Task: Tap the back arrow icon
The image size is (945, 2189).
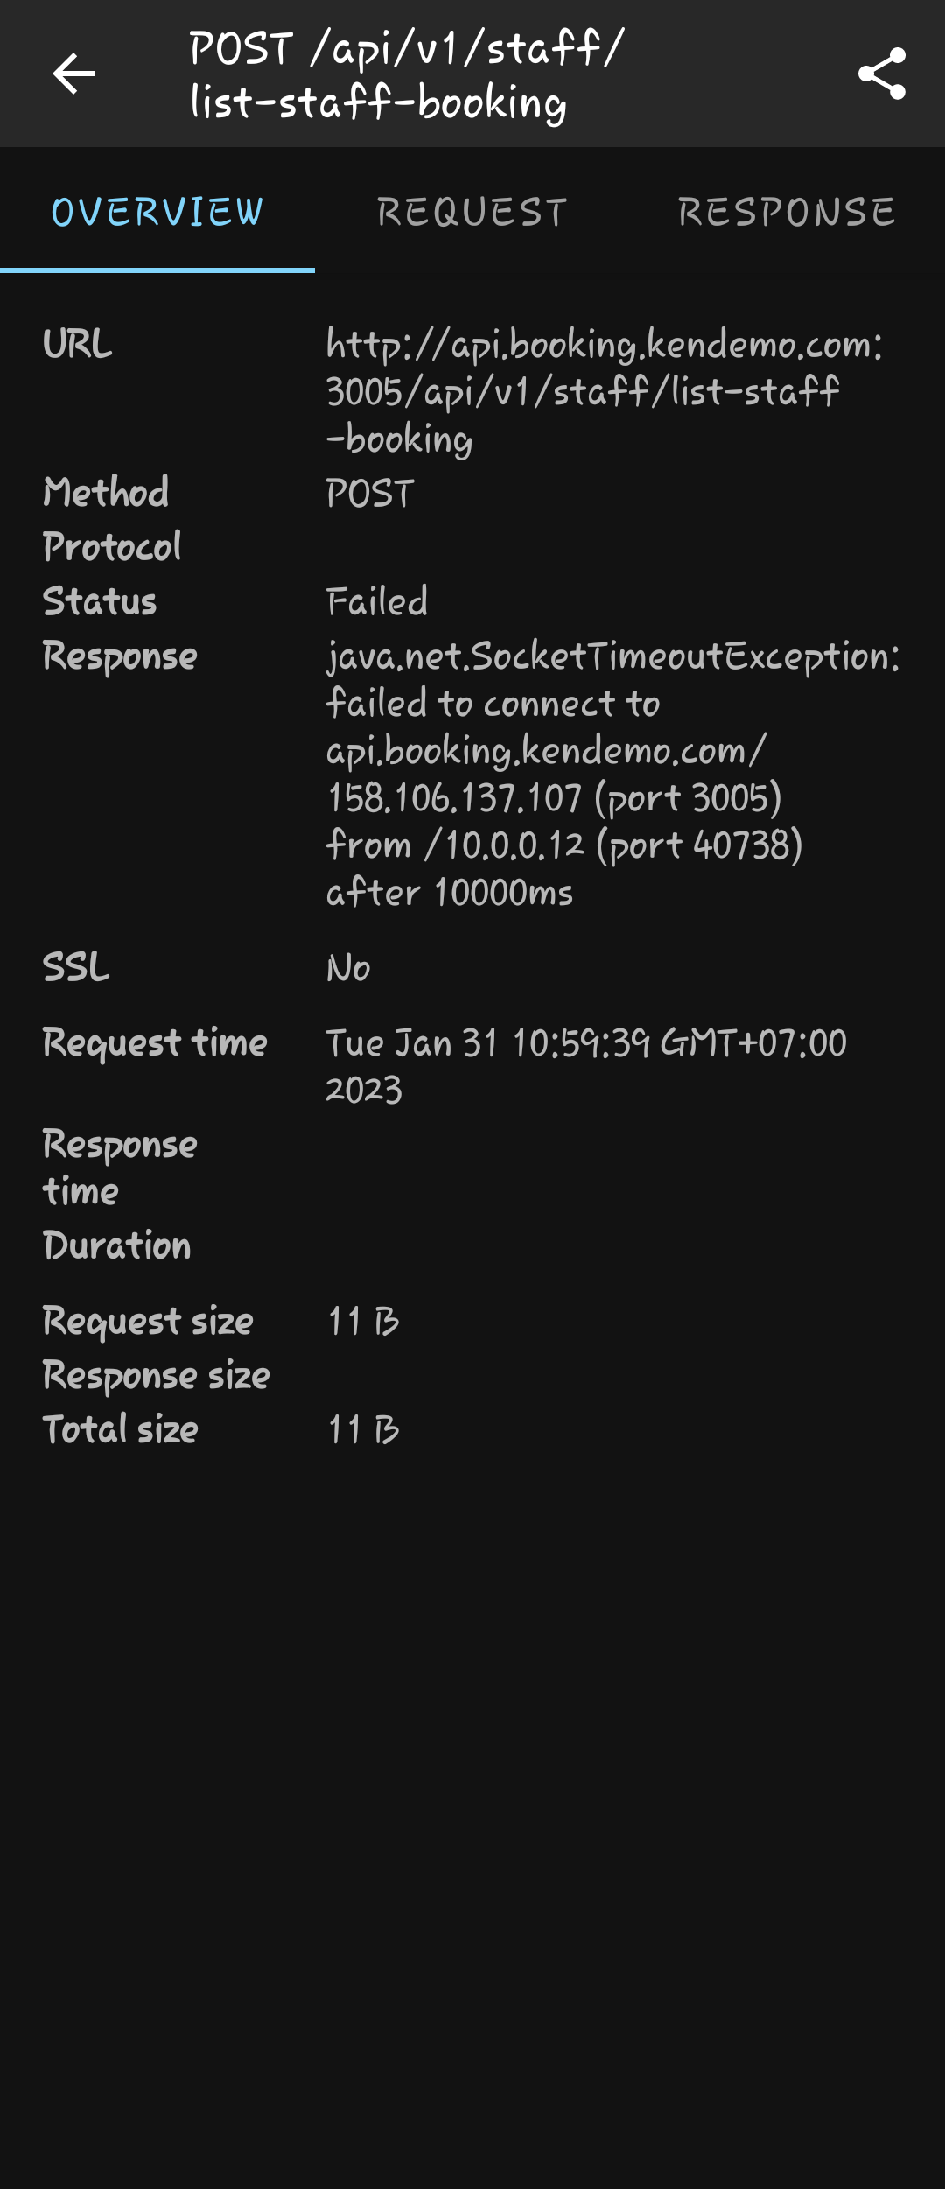Action: [73, 74]
